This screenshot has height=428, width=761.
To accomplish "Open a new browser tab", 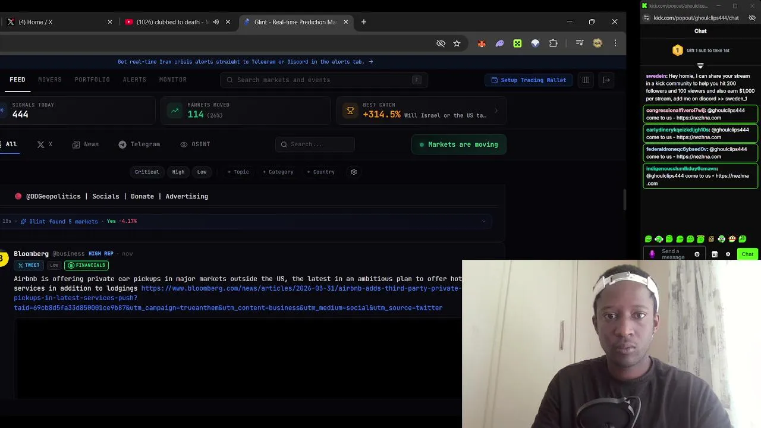I will point(364,22).
